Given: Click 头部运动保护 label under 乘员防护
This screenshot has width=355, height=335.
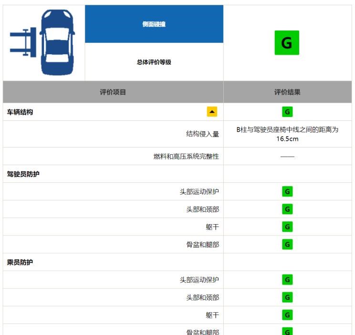Looking at the screenshot, I should tap(199, 280).
